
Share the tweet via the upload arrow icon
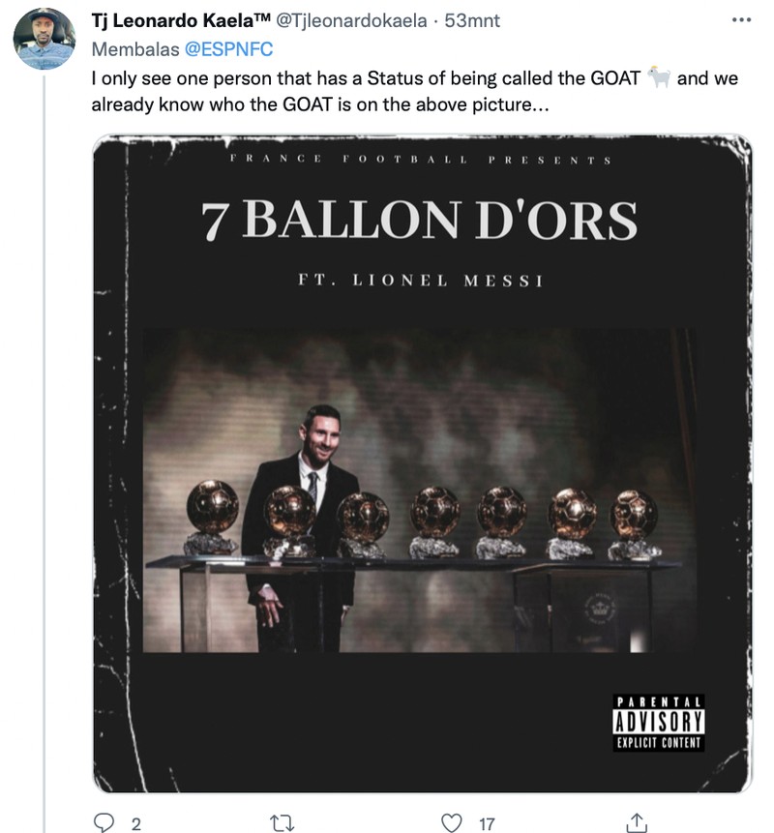click(x=638, y=819)
